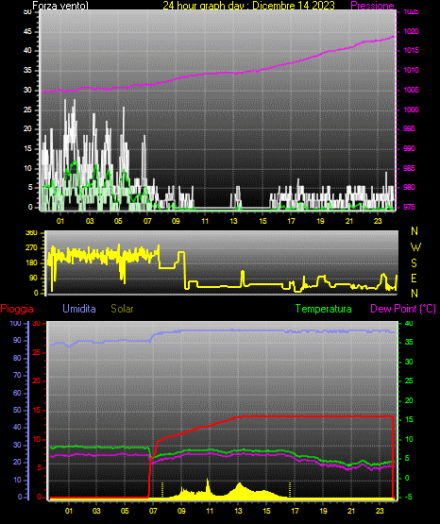Click the Temperatura legend label
Image resolution: width=440 pixels, height=524 pixels.
click(x=323, y=309)
